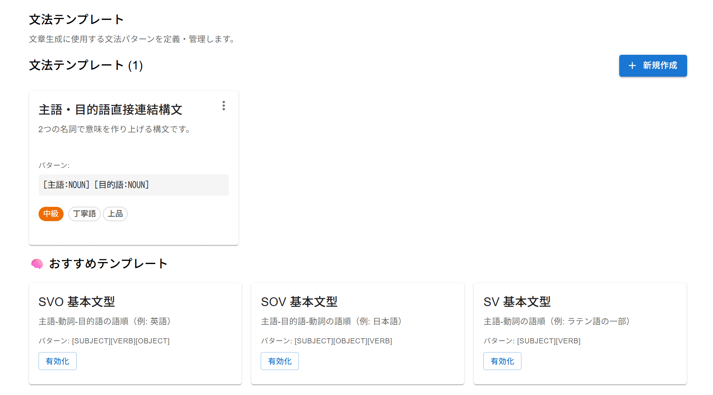Click the おすすめテンプレート section heading
The height and width of the screenshot is (395, 713).
click(108, 264)
